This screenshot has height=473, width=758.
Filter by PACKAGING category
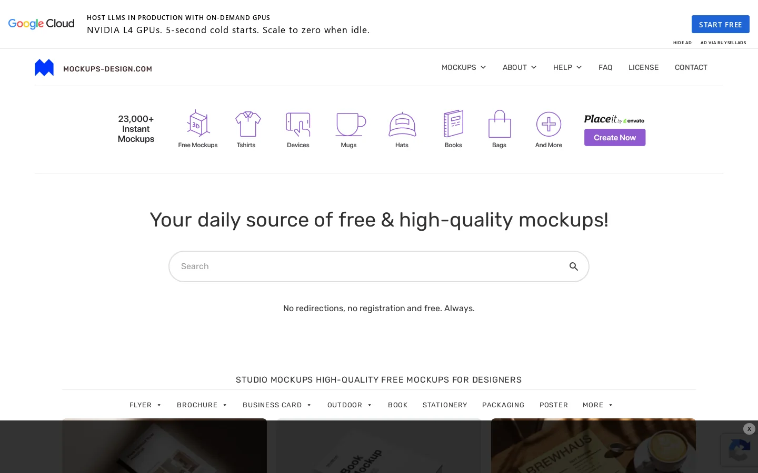click(x=503, y=405)
